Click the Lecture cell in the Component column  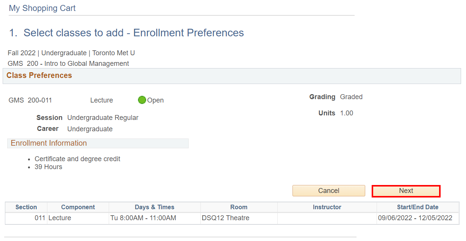pos(60,218)
